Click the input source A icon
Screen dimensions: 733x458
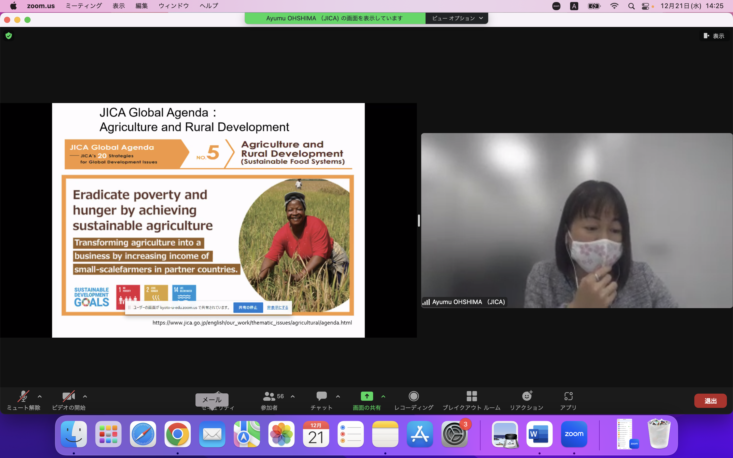(574, 6)
